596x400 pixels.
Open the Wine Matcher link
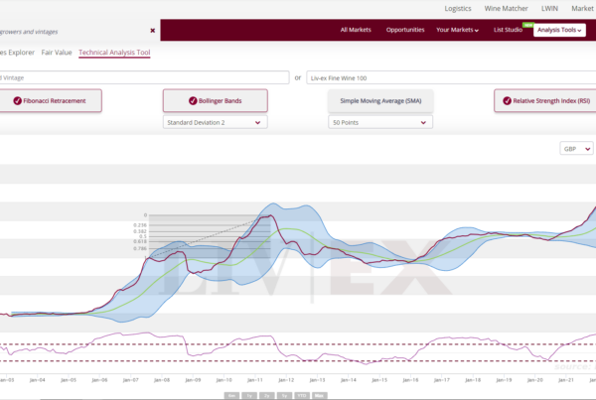(x=506, y=8)
